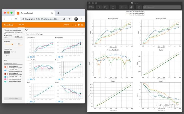184x114 pixels.
Task: Open TensorBoard settings gear
Action: coord(79,25)
